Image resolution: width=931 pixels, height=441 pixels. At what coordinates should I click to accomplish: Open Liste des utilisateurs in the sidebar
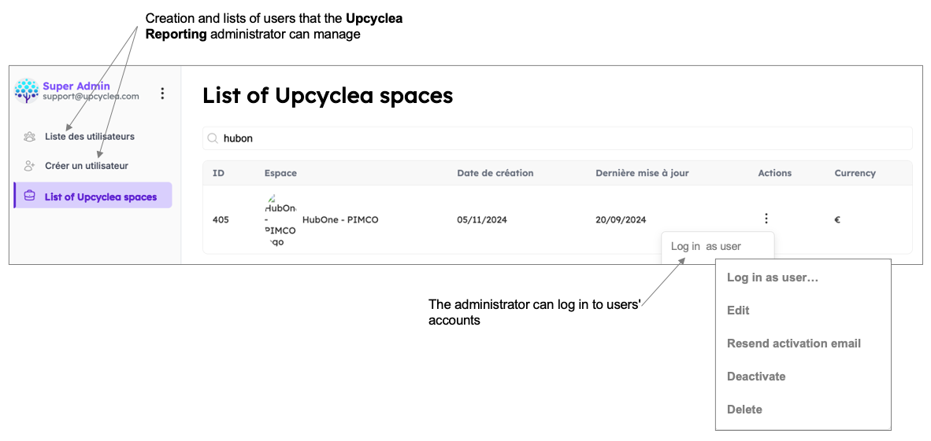(x=90, y=136)
